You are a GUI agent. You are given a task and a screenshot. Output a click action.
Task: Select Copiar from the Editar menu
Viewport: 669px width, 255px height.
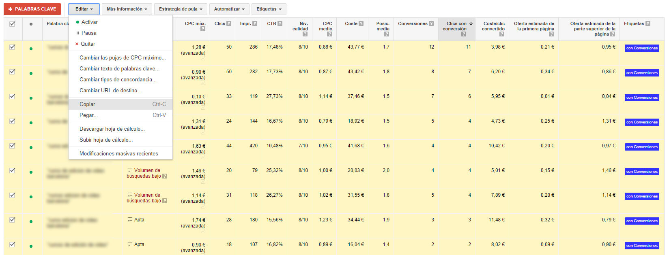(87, 104)
